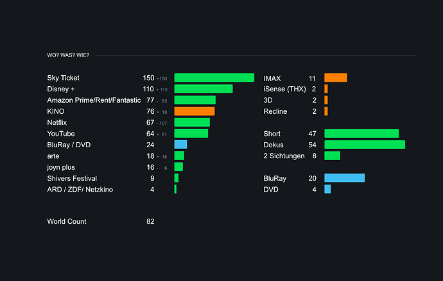Click the KINO label
The width and height of the screenshot is (443, 281).
click(56, 111)
